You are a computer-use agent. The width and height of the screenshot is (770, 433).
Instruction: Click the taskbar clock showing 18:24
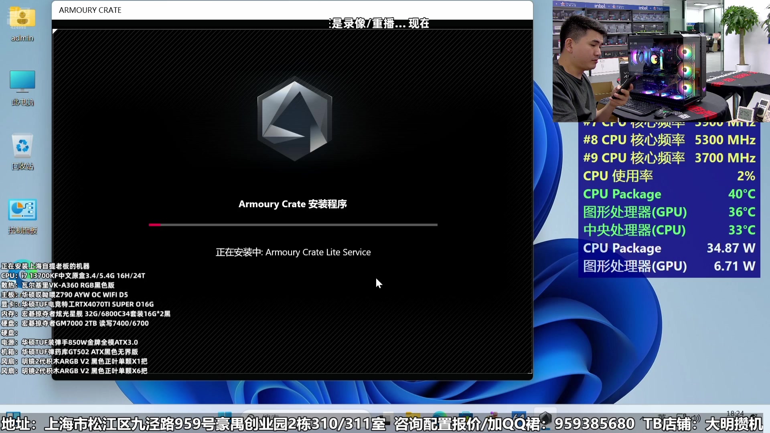(735, 413)
